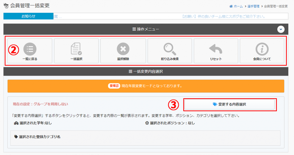Viewport: 294px width, 155px height.
Task: Click the scrolling notice text about スポグ
Action: click(223, 16)
